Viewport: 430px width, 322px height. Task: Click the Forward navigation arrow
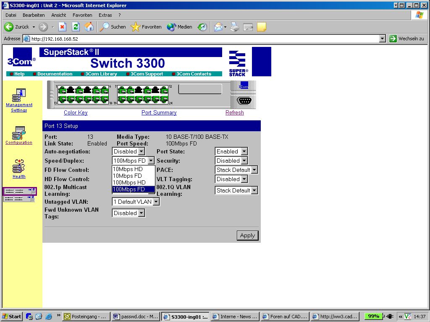click(43, 27)
